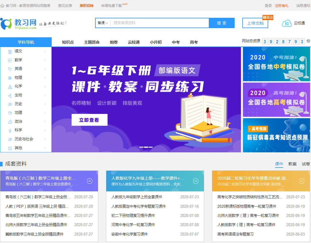The width and height of the screenshot is (311, 243).
Task: Open the 其他 grid icon in sidebar
Action: click(10, 148)
